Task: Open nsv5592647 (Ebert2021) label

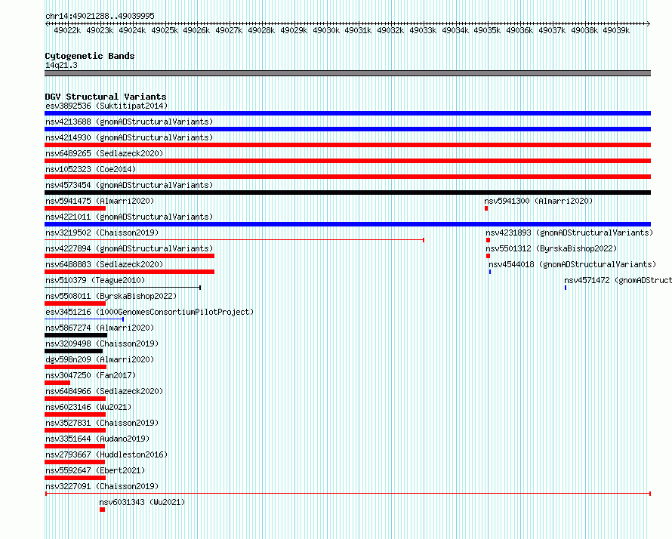Action: coord(95,470)
